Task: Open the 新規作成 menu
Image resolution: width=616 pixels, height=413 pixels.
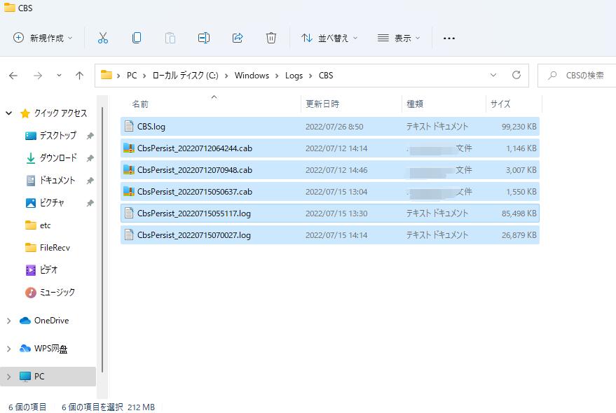Action: [x=43, y=38]
